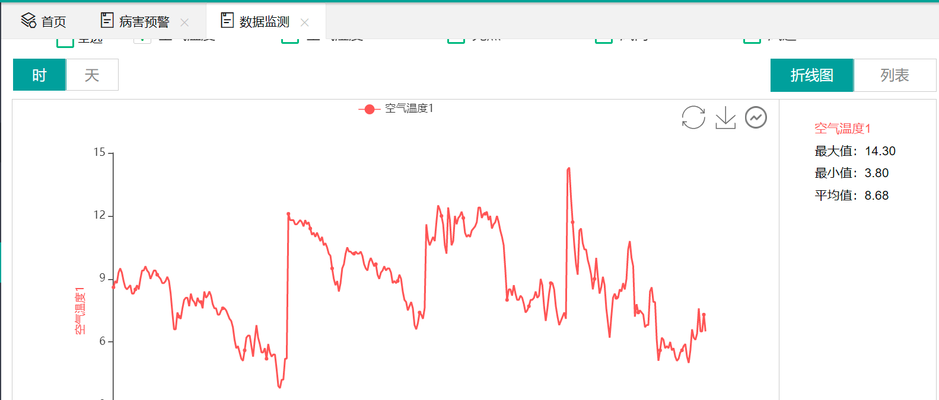Screen dimensions: 939x400
Task: Click the red 空气温度1 heading in stats panel
Action: coord(842,129)
